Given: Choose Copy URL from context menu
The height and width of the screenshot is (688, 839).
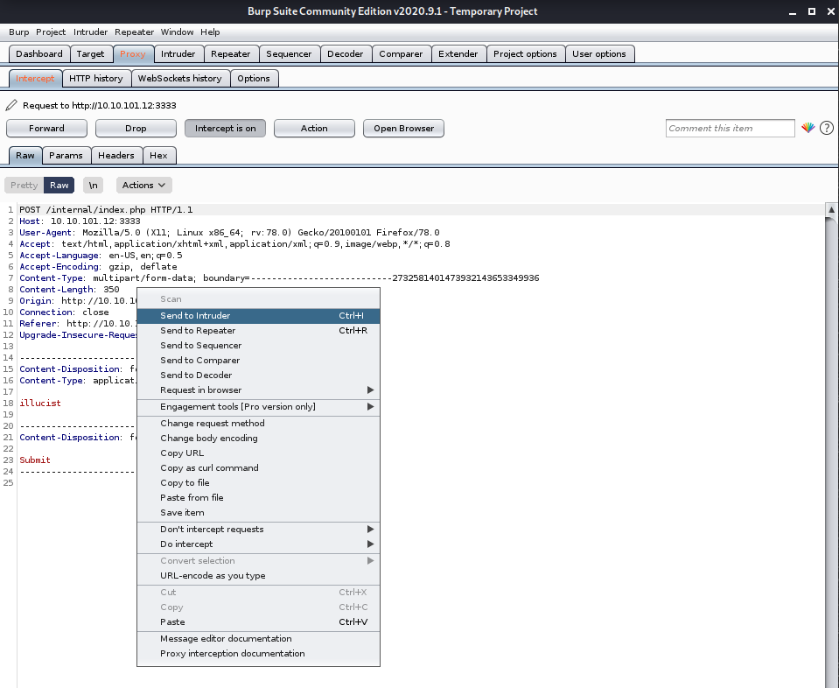Looking at the screenshot, I should (258, 453).
